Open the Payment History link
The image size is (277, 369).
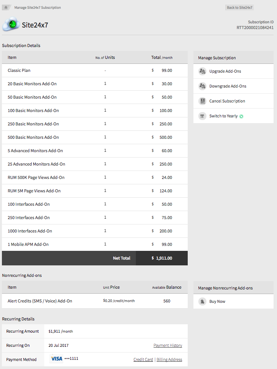pos(167,345)
